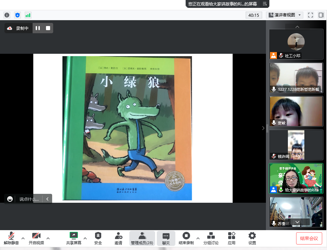
Task: Click orange host avatar icon on 社工小邓
Action: [273, 55]
